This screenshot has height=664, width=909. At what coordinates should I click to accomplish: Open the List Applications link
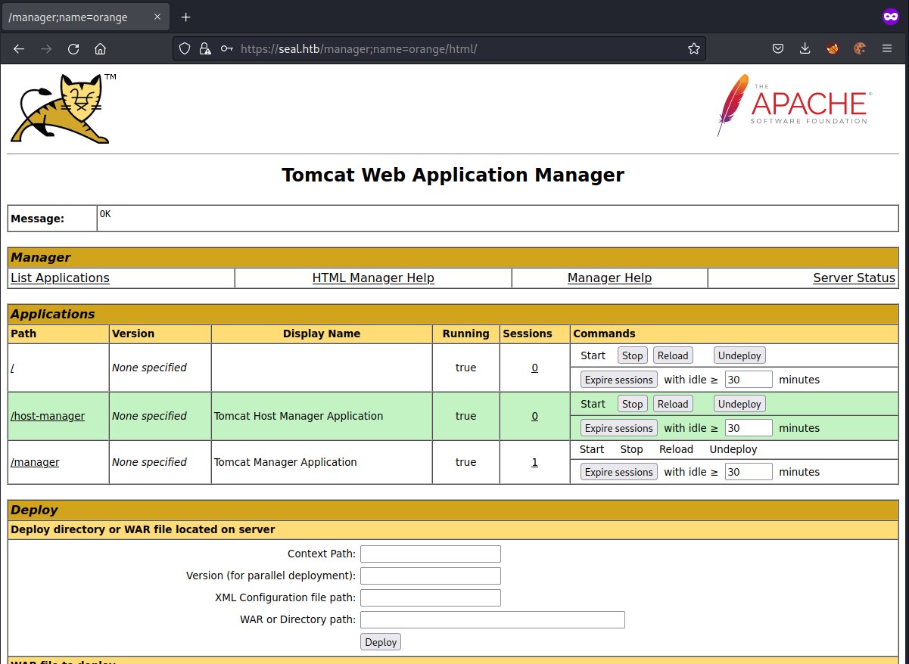(60, 278)
